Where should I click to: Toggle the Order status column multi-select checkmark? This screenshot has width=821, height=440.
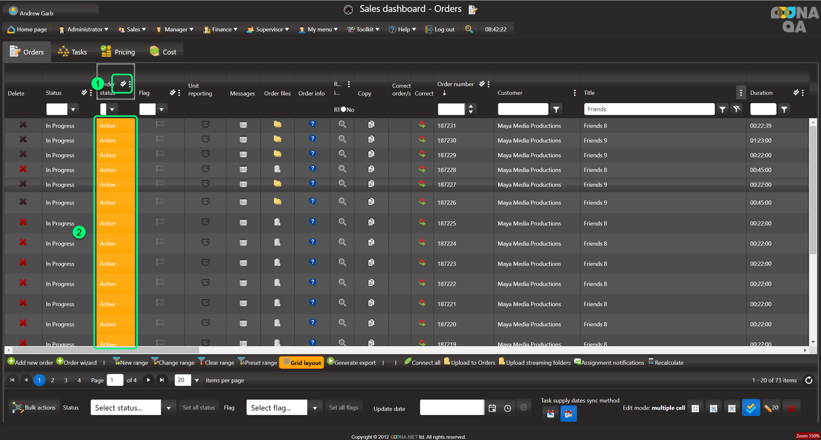(x=123, y=84)
